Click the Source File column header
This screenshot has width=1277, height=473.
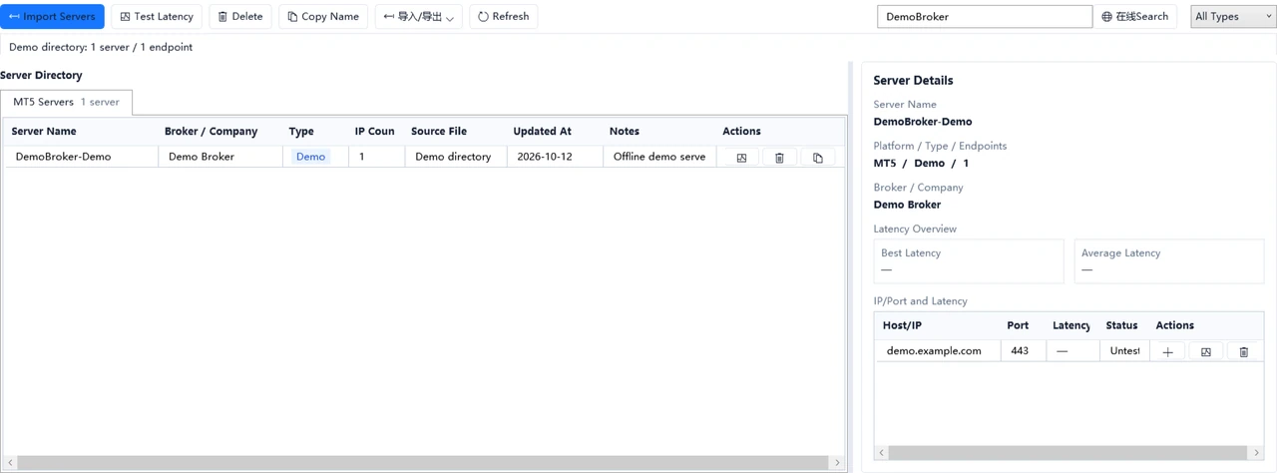(x=455, y=131)
